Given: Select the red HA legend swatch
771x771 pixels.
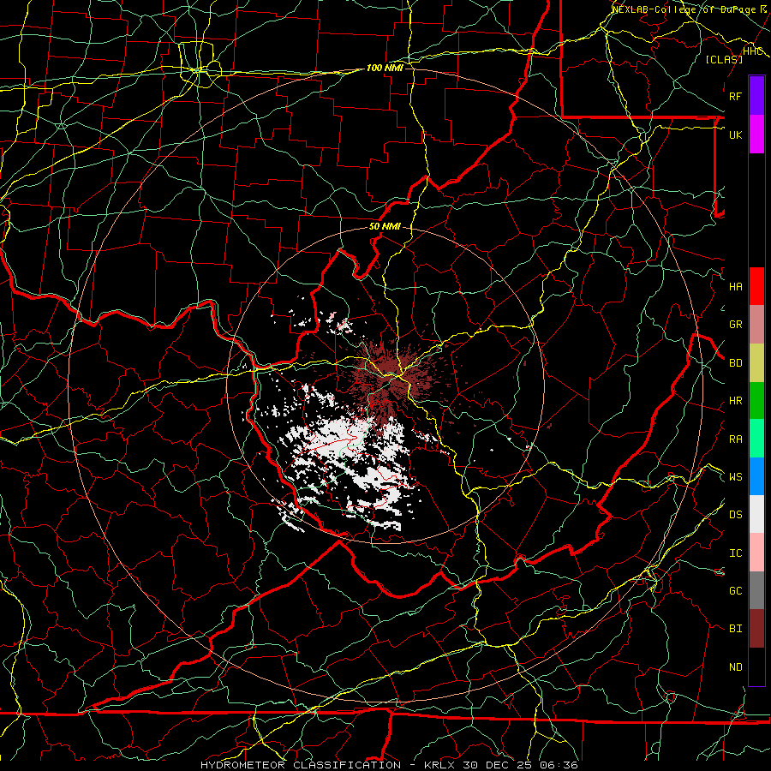Looking at the screenshot, I should click(756, 286).
